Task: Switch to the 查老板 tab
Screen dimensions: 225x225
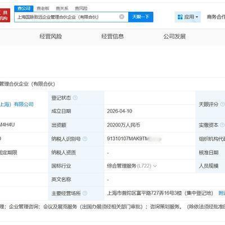Action: (43, 8)
